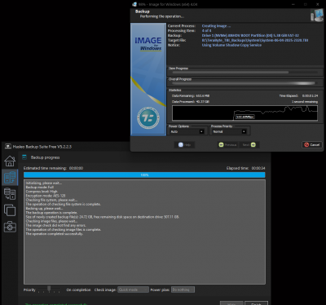Click the speed label on the throughput graph
326x305 pixels.
(244, 117)
